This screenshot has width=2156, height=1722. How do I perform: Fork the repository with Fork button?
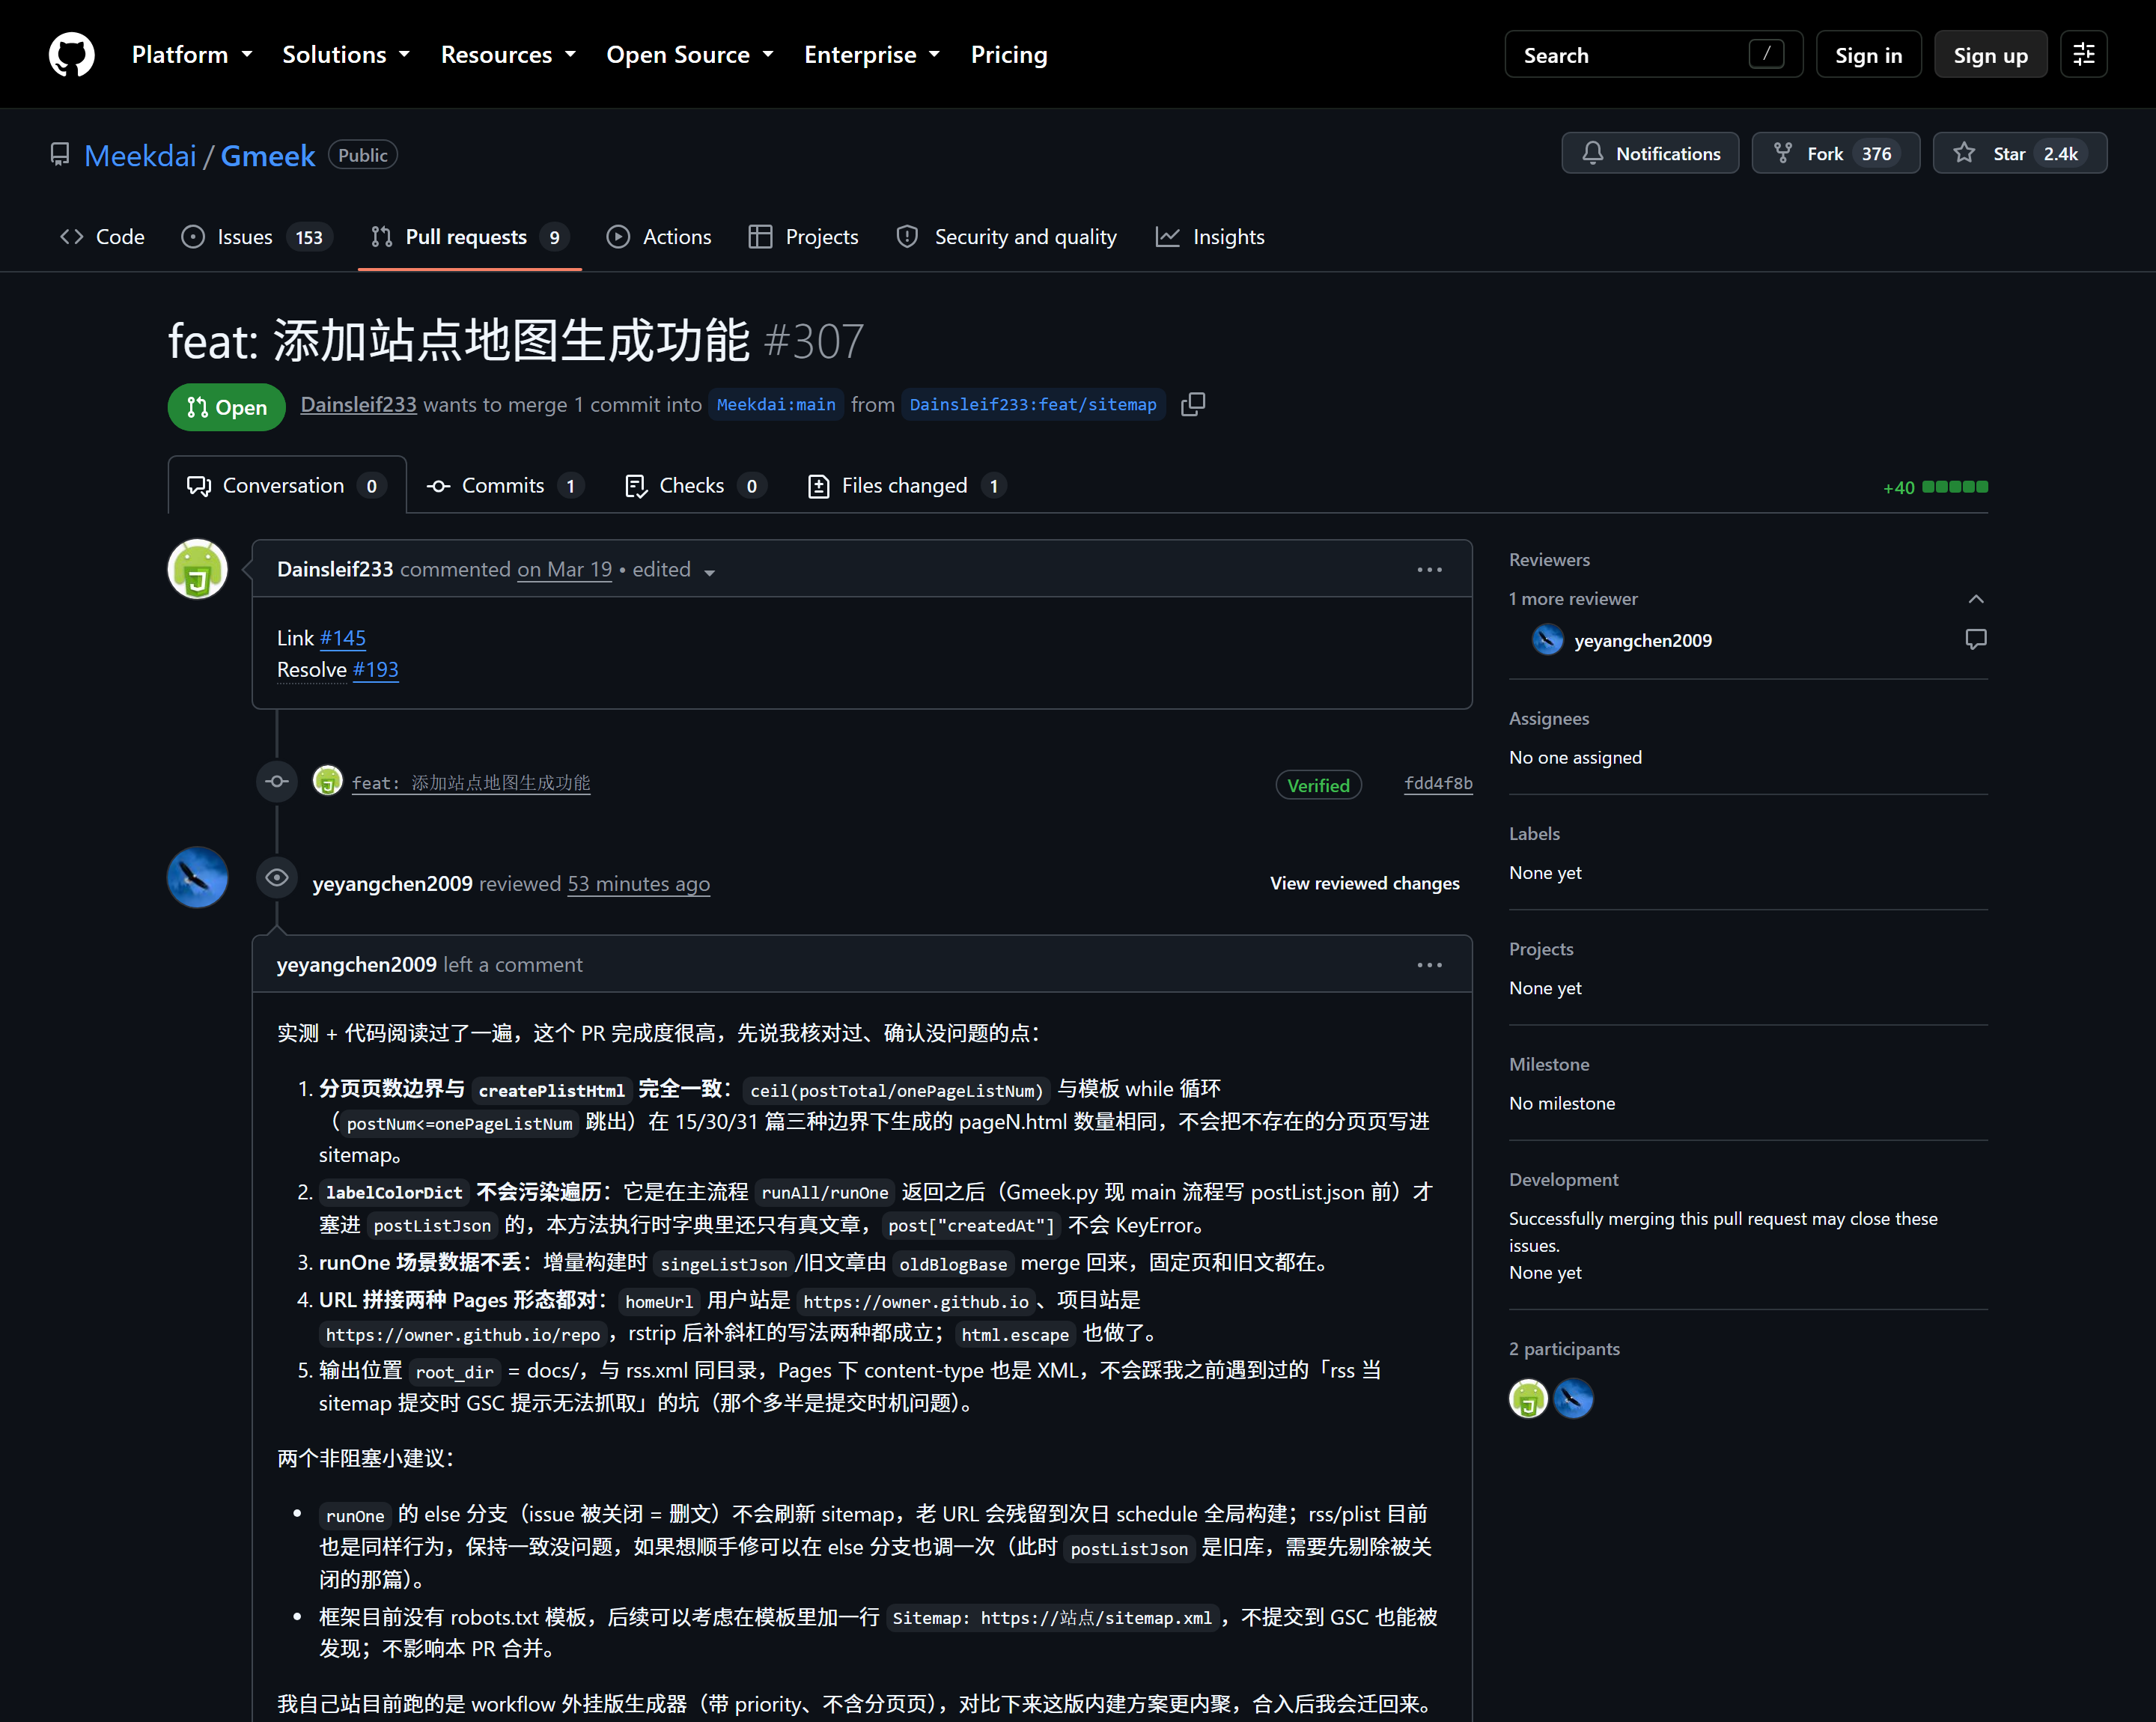[1835, 153]
